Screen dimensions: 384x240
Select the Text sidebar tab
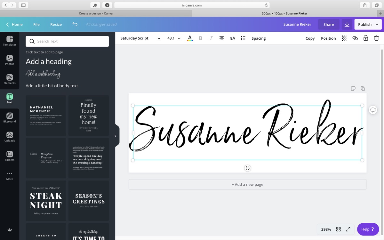pos(10,99)
